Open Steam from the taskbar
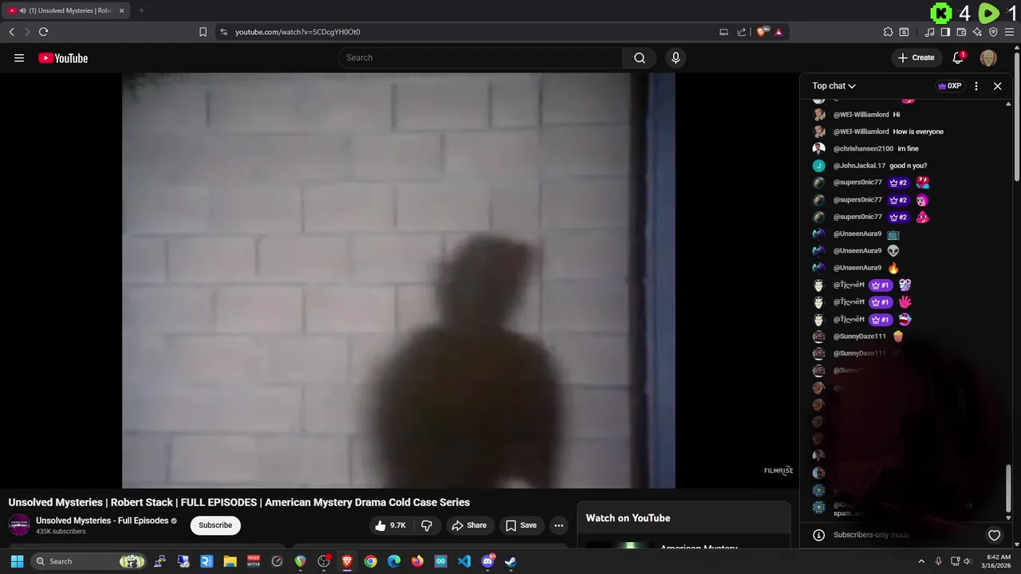Image resolution: width=1021 pixels, height=574 pixels. pos(510,561)
